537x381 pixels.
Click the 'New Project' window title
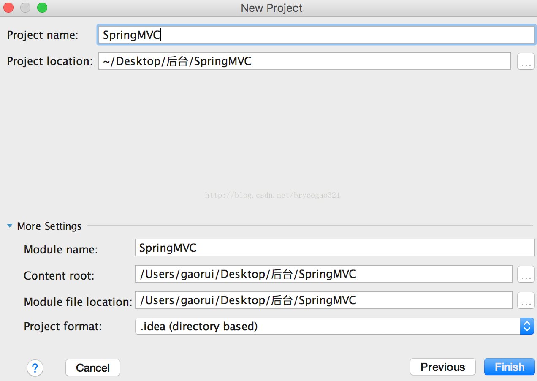[271, 8]
